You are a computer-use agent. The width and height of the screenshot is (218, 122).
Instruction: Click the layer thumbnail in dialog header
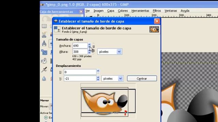coord(154,29)
